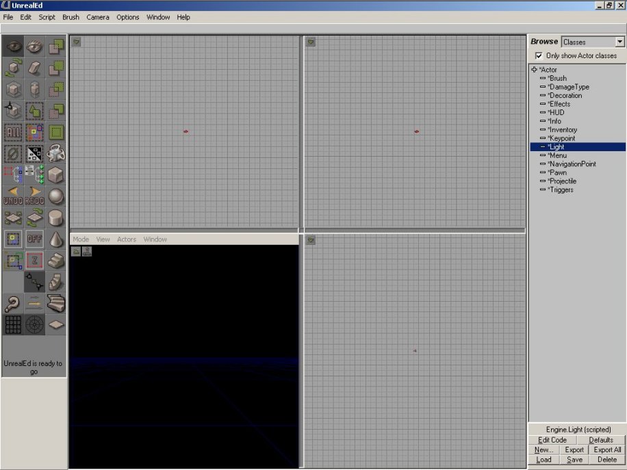Click the Defaults button
627x470 pixels.
tap(601, 440)
